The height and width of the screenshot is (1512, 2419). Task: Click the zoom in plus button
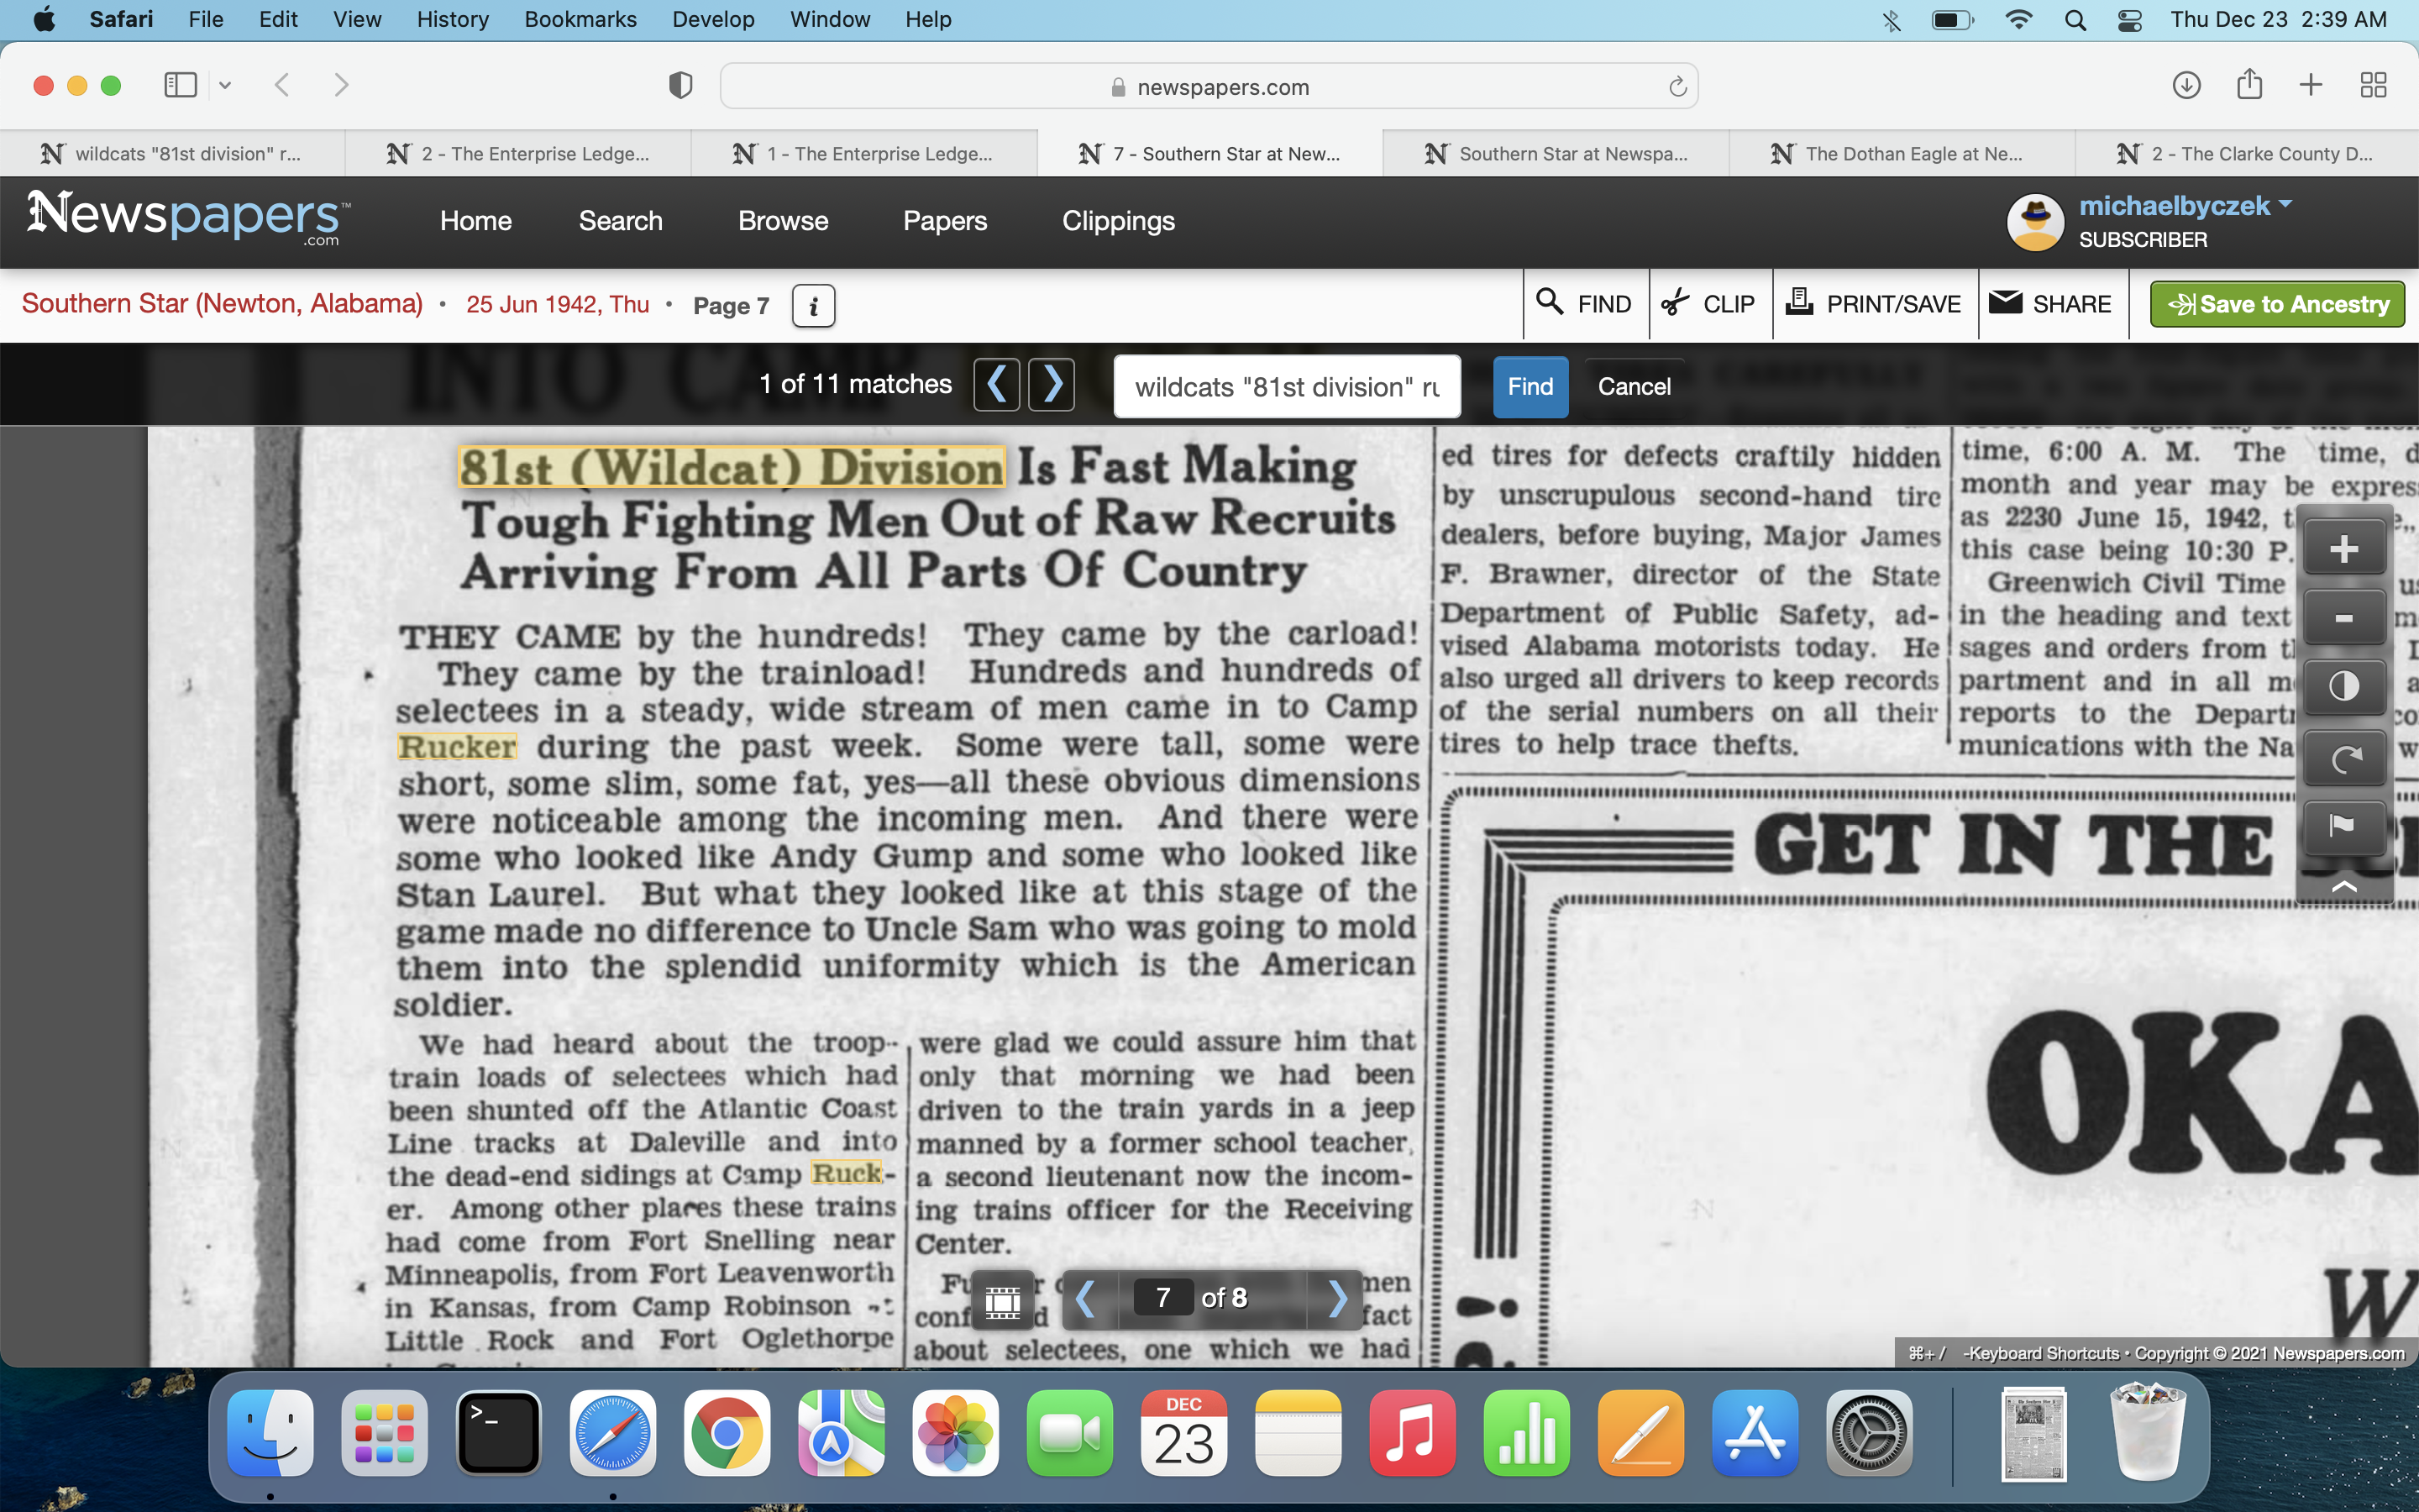(2343, 549)
